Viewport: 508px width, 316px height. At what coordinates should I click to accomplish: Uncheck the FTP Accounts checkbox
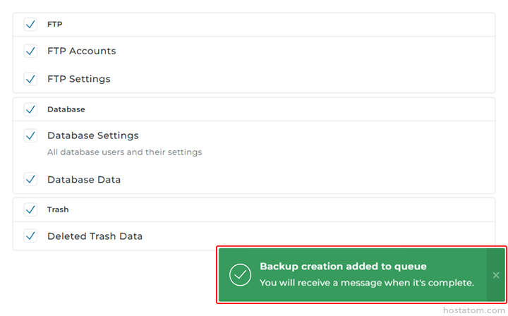tap(30, 51)
